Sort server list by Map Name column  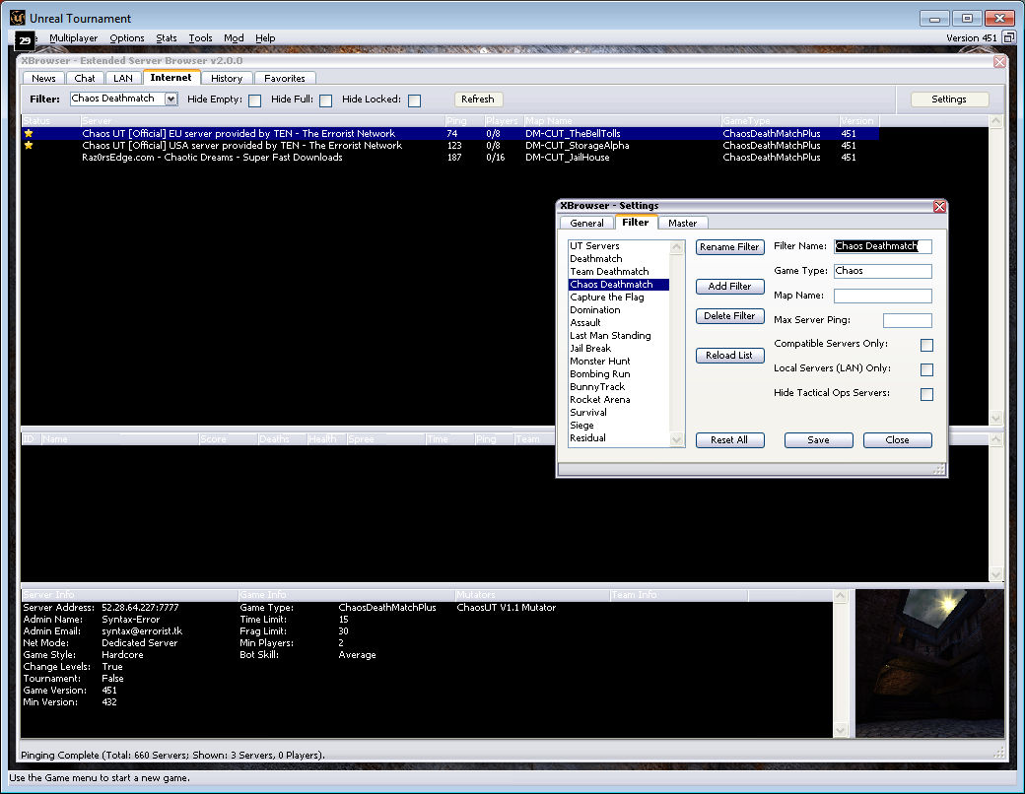(622, 121)
